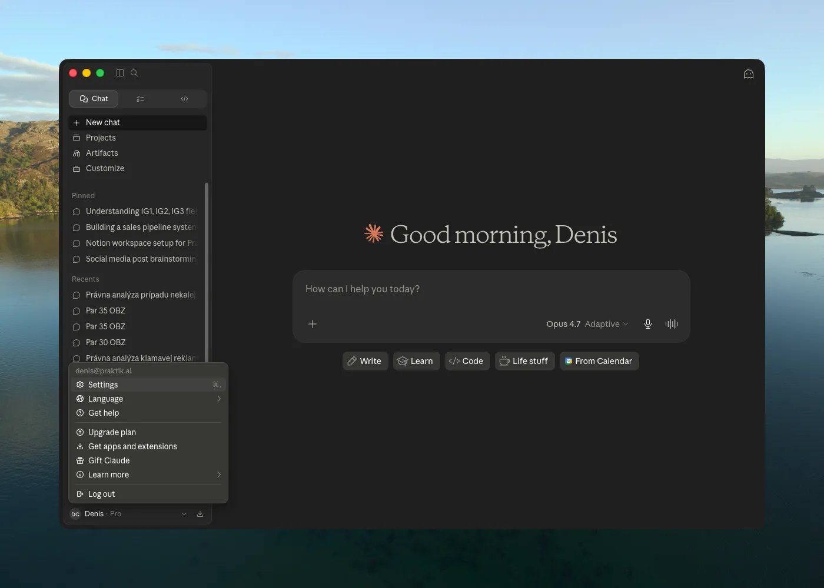
Task: Switch to the tasks checklist tab
Action: 140,99
